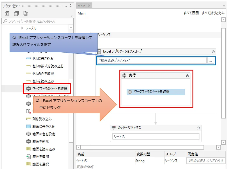Click the セルに書き込み activity icon
The width and height of the screenshot is (228, 169).
tap(28, 58)
